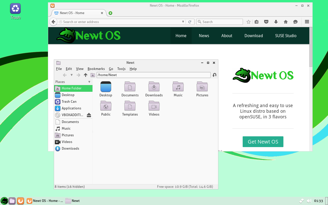This screenshot has width=328, height=205.
Task: Open Documents folder in file view
Action: pyautogui.click(x=130, y=87)
